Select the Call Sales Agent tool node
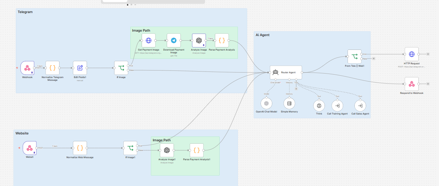 [x=360, y=106]
